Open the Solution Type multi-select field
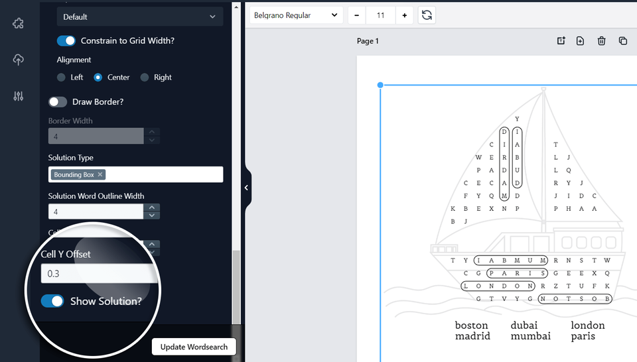 coord(135,174)
